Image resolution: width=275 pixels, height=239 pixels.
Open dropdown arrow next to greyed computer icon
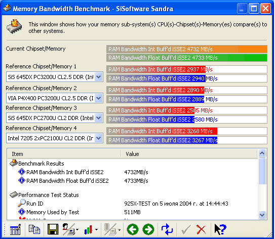click(x=119, y=229)
